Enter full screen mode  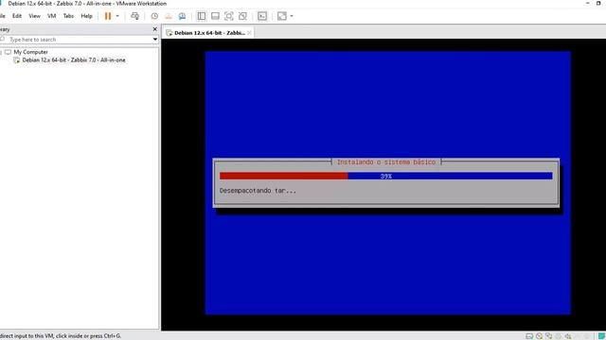pyautogui.click(x=229, y=16)
